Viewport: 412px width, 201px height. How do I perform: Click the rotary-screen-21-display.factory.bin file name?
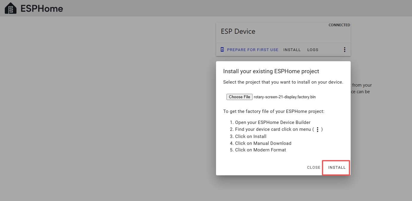coord(285,97)
